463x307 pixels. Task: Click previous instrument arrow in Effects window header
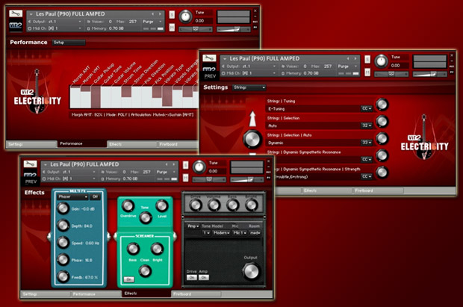click(x=167, y=164)
